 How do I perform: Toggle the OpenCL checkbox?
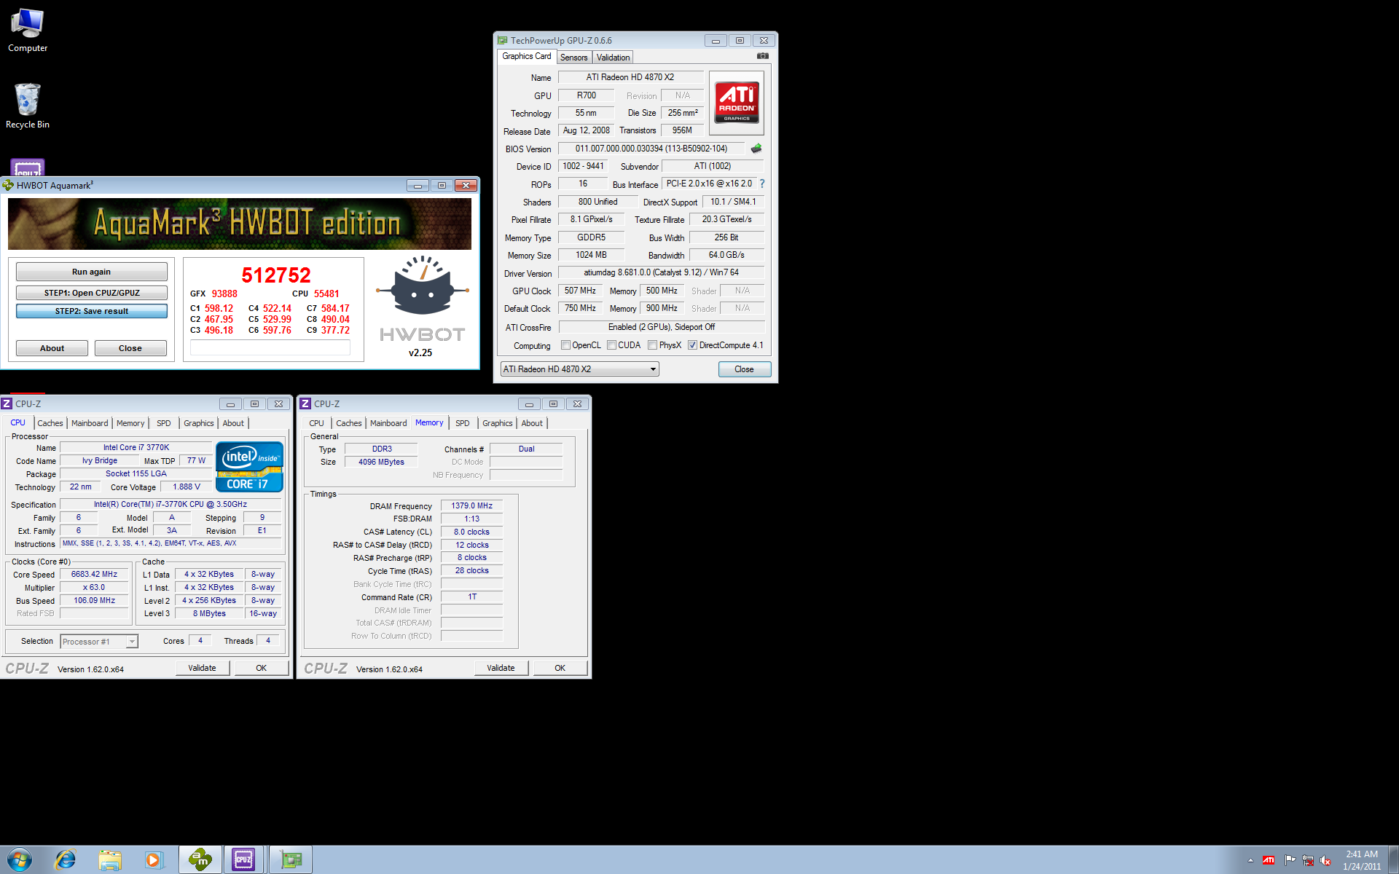click(x=565, y=345)
